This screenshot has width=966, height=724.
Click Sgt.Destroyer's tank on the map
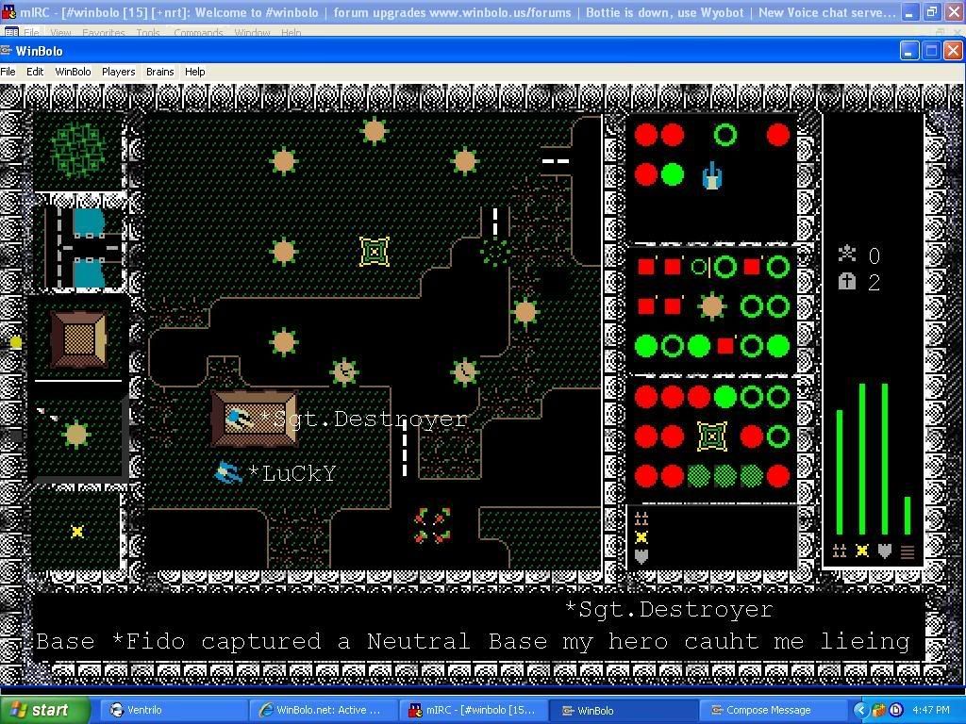[239, 418]
